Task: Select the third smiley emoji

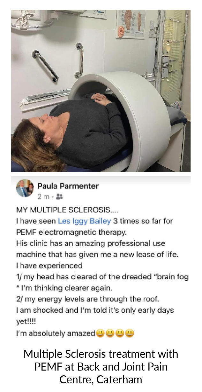Action: 120,333
